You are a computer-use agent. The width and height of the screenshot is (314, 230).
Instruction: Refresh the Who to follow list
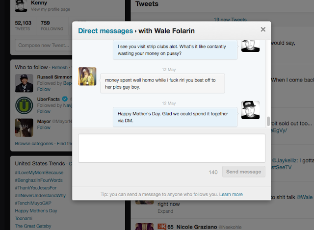(x=59, y=68)
